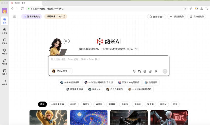Switch to 看股票 tab
The image size is (210, 125).
pyautogui.click(x=112, y=104)
